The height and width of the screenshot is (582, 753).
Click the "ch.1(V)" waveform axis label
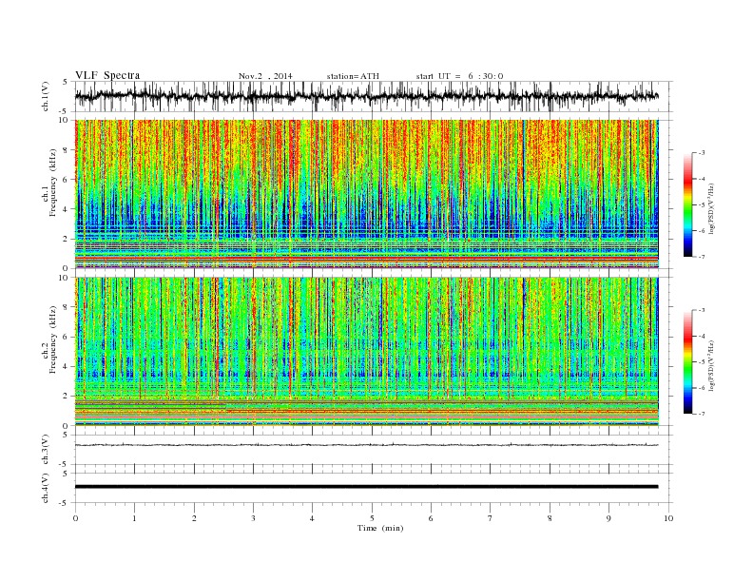coord(46,97)
